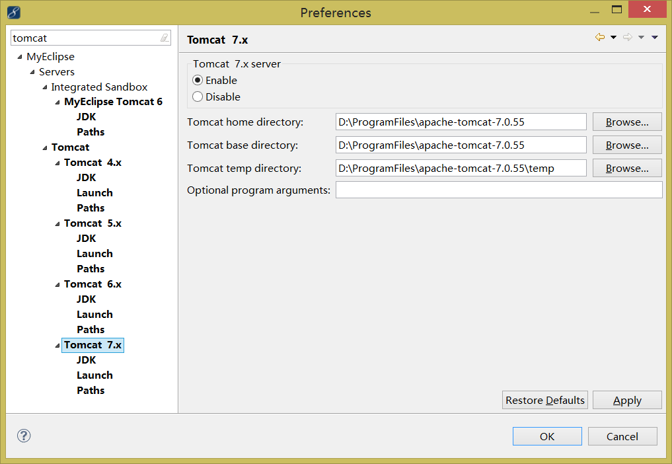The height and width of the screenshot is (464, 672).
Task: Open JDK under MyEclipse Tomcat 6
Action: click(x=86, y=116)
